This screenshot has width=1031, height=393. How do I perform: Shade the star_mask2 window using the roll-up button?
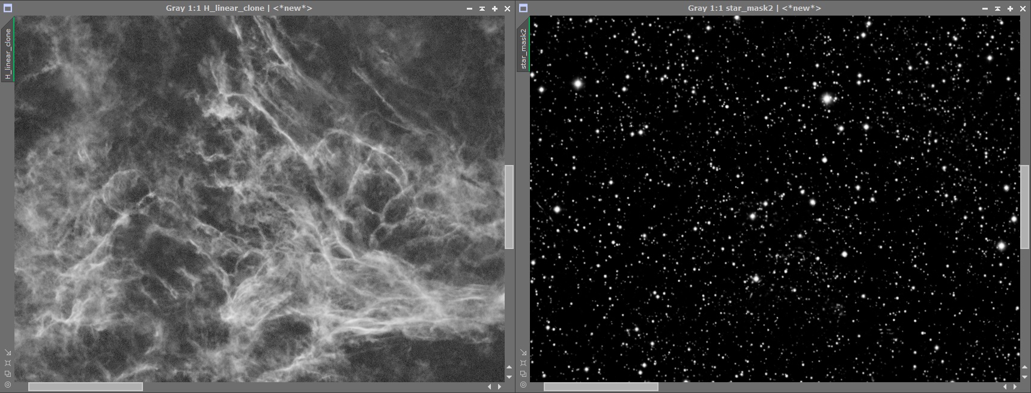click(x=997, y=8)
